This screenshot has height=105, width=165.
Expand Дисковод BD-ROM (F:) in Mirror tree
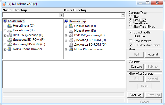[66, 40]
